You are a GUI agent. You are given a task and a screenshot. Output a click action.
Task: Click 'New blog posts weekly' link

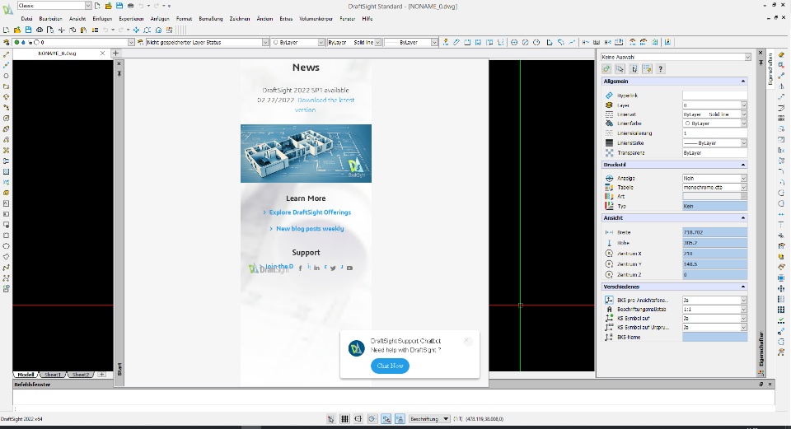click(x=310, y=228)
